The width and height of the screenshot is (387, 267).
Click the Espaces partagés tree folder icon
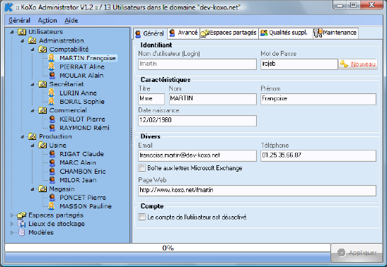click(x=22, y=215)
